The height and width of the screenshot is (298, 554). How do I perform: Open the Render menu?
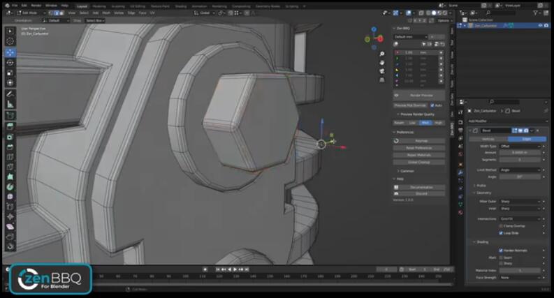(x=36, y=6)
